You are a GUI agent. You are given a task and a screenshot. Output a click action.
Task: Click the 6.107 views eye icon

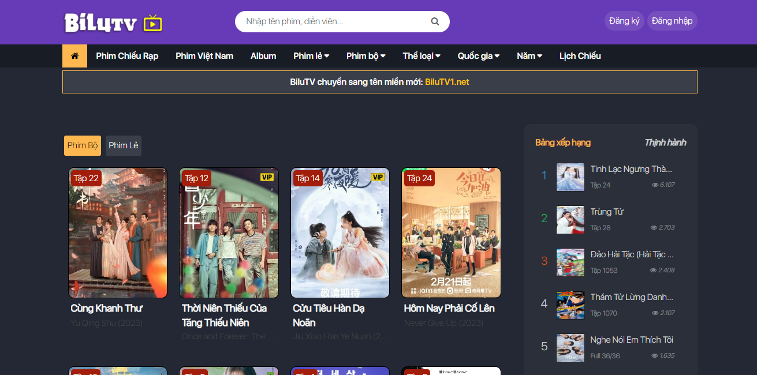[x=655, y=185]
